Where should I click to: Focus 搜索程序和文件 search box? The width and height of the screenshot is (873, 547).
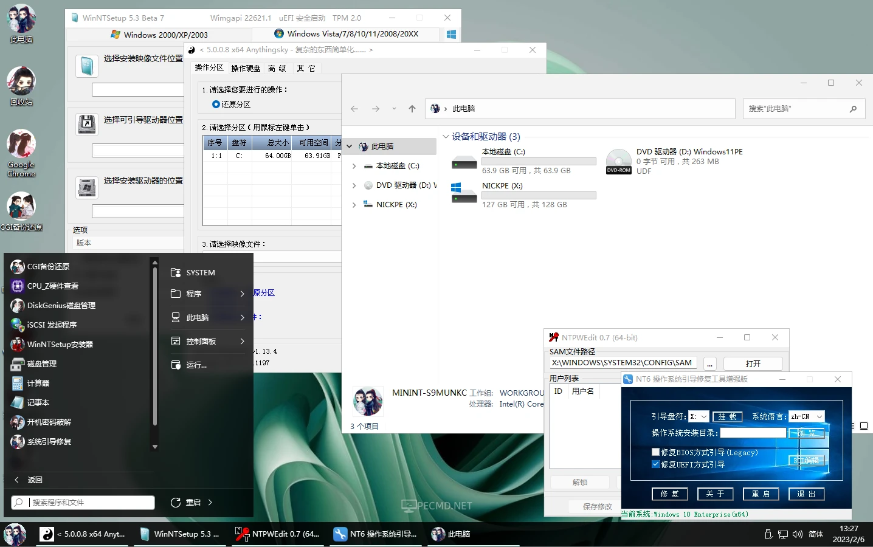tap(83, 503)
